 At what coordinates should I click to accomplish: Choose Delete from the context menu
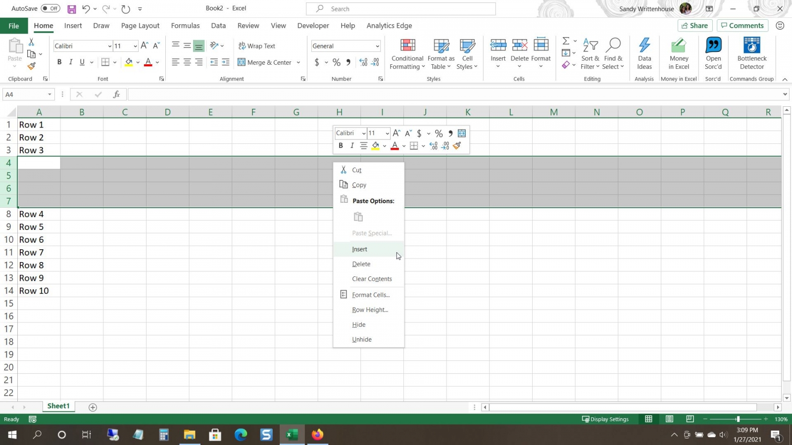click(x=368, y=264)
